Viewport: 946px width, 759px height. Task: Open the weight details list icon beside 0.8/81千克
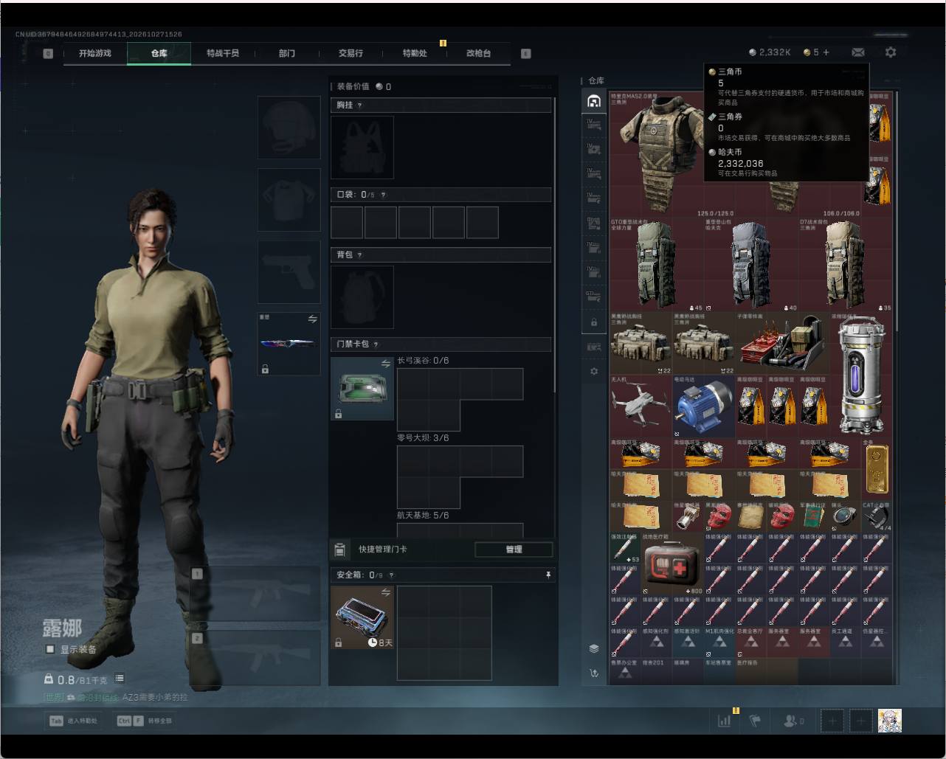coord(120,679)
